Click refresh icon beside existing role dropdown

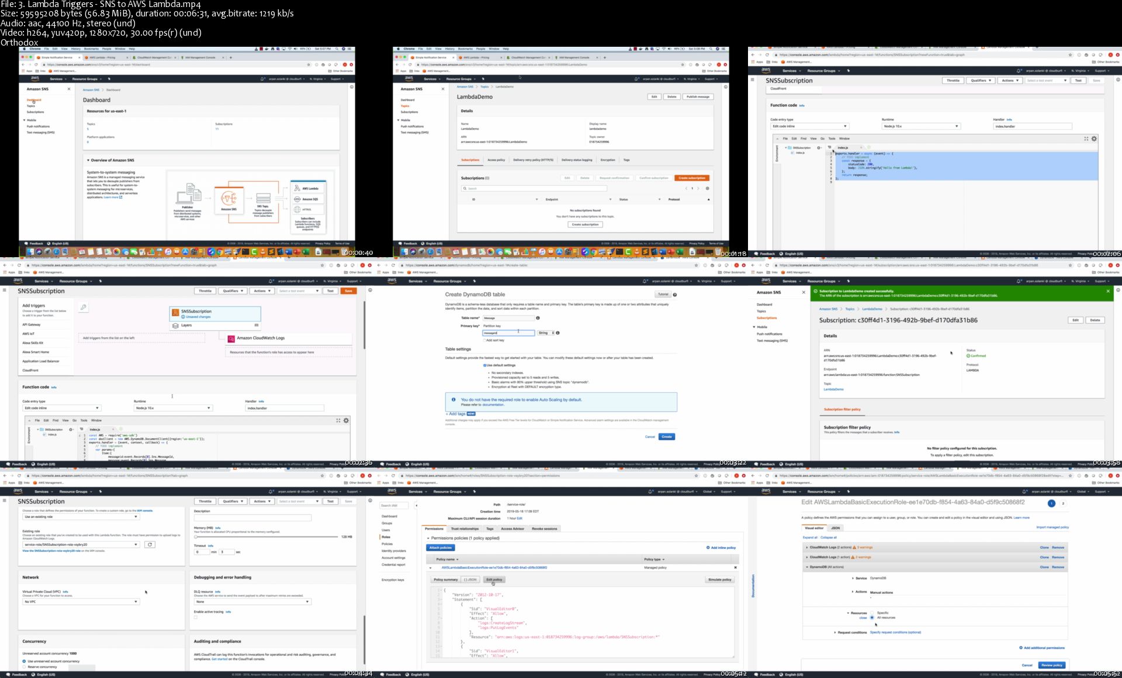pos(150,545)
